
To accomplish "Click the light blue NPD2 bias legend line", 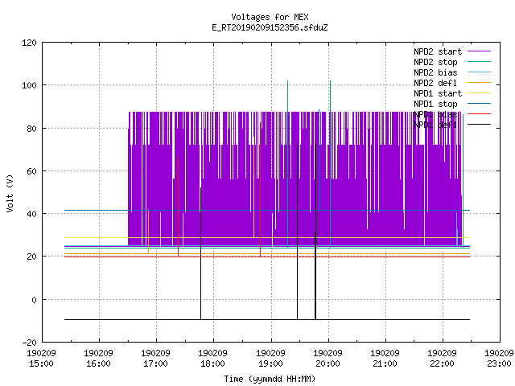I will click(479, 72).
